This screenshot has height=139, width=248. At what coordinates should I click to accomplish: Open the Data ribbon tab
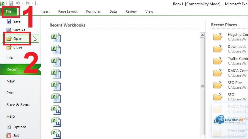coord(113,11)
